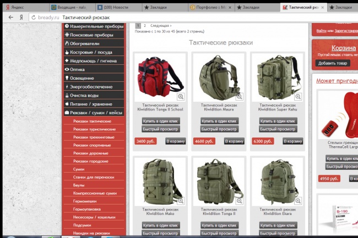
Task: Open the Корзина cart link
Action: (x=343, y=48)
